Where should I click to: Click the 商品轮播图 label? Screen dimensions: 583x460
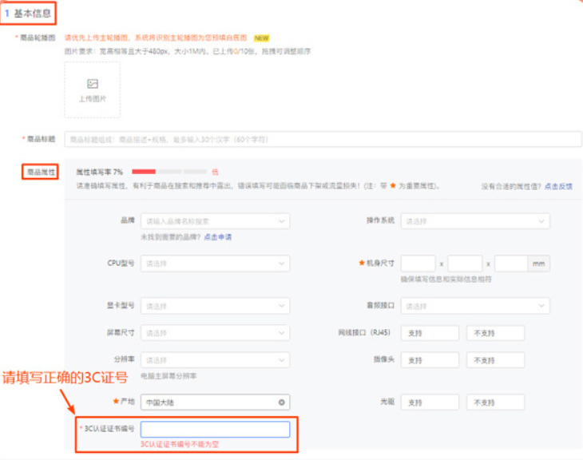click(38, 38)
